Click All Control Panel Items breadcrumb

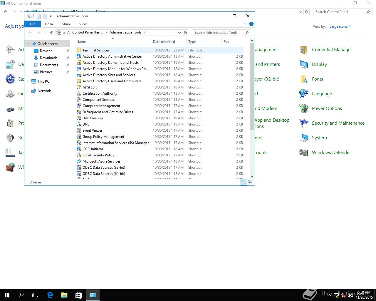tap(85, 32)
